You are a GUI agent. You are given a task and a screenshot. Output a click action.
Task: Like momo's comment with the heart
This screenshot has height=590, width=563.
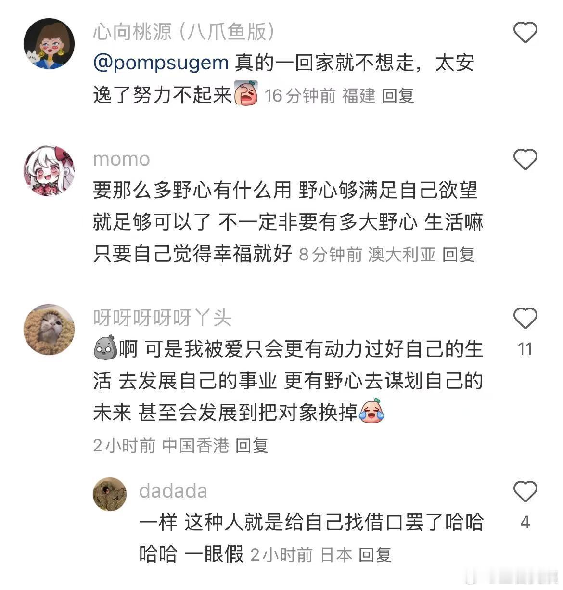(525, 159)
